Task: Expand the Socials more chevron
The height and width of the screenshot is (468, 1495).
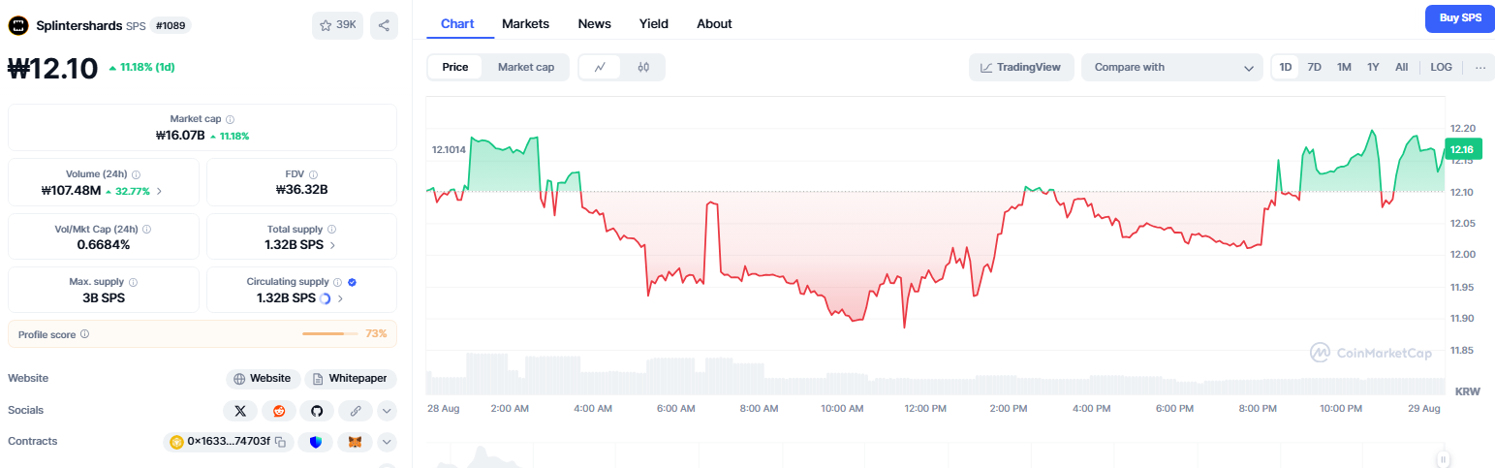Action: point(387,411)
